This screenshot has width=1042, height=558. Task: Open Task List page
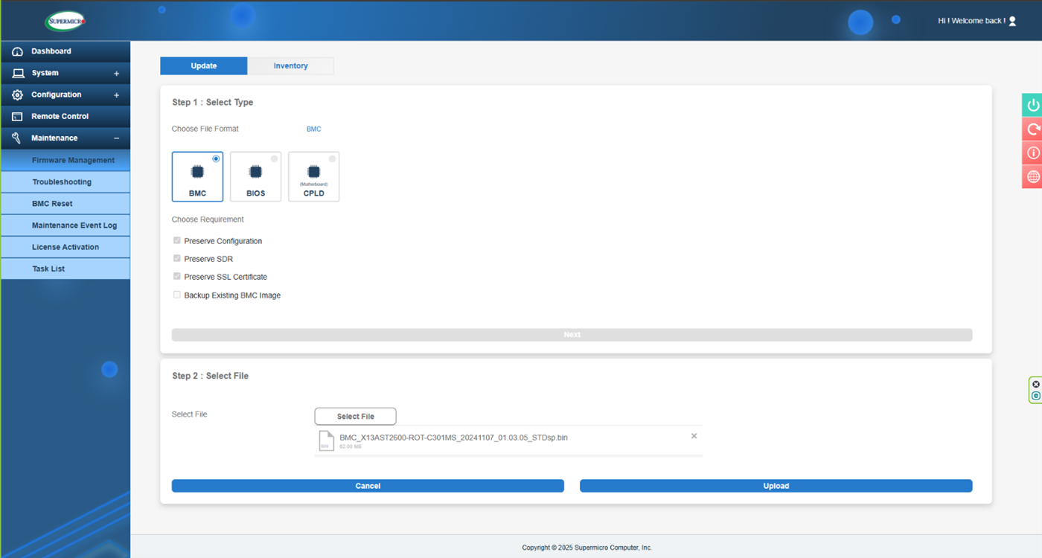[x=65, y=269]
